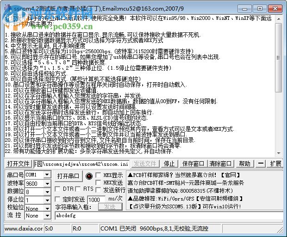
Task: Toggle the DTR checkbox
Action: (57, 189)
